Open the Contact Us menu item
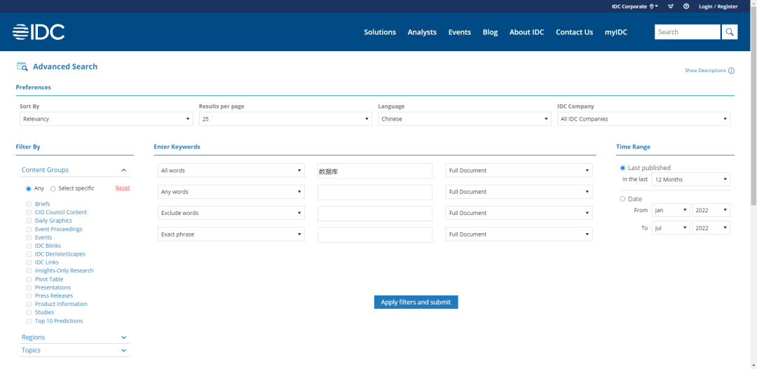757x369 pixels. coord(575,32)
